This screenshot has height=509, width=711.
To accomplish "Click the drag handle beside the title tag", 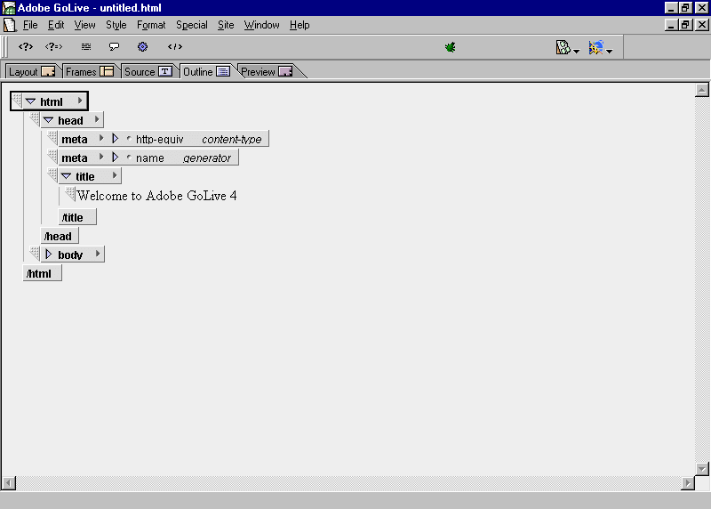I will tap(52, 174).
